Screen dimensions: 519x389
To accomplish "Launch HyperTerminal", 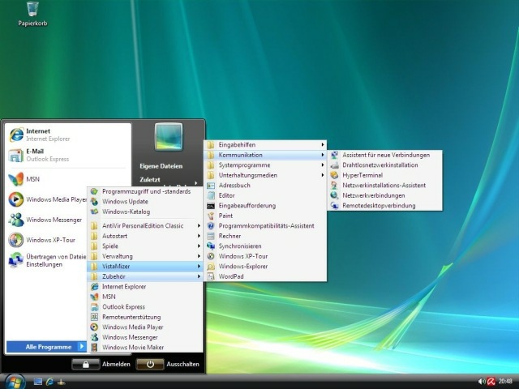I will (385, 175).
